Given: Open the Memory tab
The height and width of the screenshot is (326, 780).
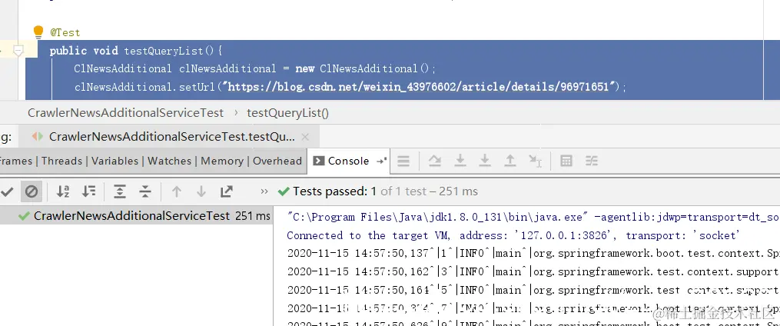Looking at the screenshot, I should [x=222, y=161].
